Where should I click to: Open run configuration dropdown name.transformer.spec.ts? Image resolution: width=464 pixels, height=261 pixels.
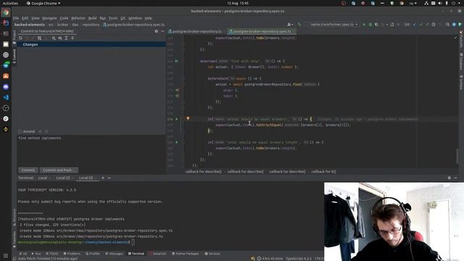point(333,25)
